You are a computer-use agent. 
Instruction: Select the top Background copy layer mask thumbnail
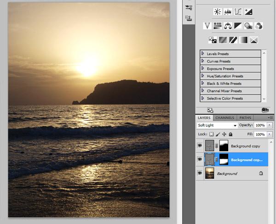[224, 146]
